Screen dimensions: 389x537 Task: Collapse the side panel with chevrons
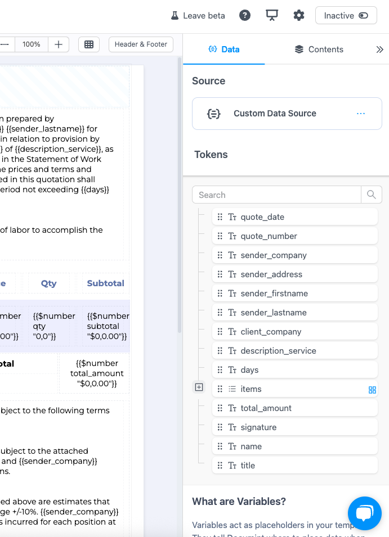379,49
